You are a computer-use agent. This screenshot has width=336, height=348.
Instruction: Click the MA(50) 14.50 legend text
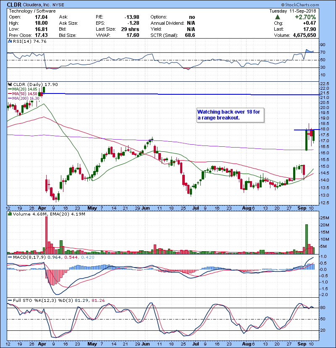(x=25, y=94)
